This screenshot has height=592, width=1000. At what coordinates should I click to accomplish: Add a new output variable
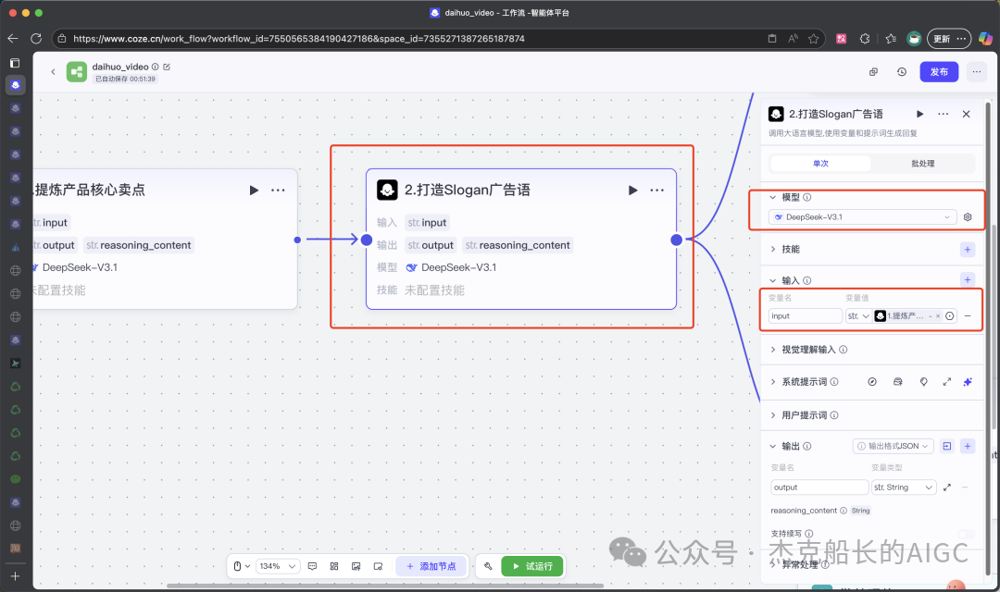pyautogui.click(x=968, y=446)
